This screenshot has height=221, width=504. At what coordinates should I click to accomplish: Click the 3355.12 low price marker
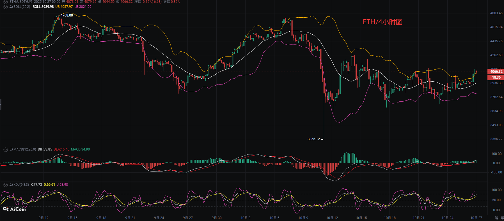[x=314, y=139]
